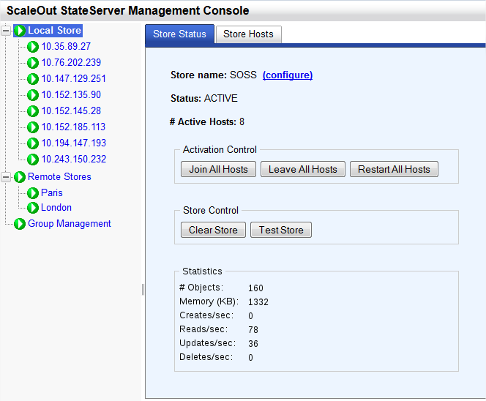This screenshot has height=401, width=486.
Task: Click the green icon beside the Paris store
Action: [33, 193]
